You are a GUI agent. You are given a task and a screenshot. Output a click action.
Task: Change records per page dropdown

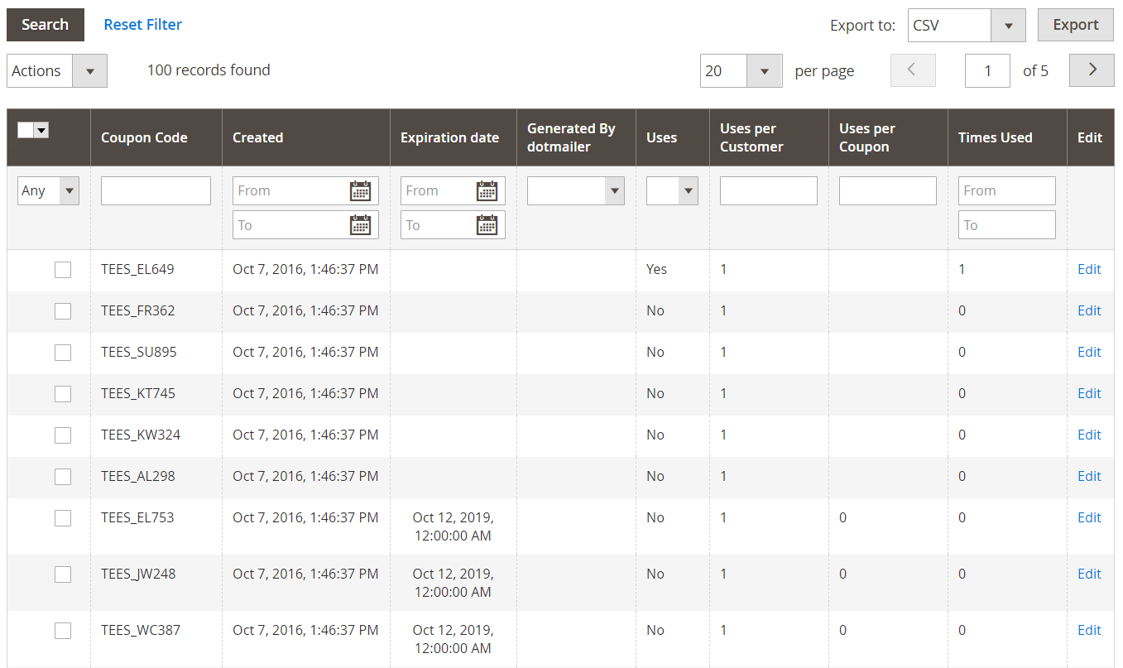741,71
